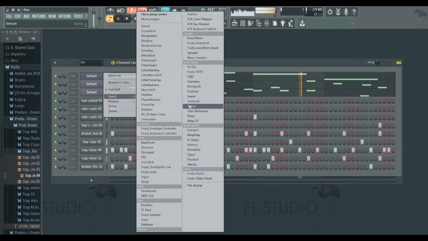Open the mixer window icon in the toolbar
The width and height of the screenshot is (428, 241).
click(267, 23)
